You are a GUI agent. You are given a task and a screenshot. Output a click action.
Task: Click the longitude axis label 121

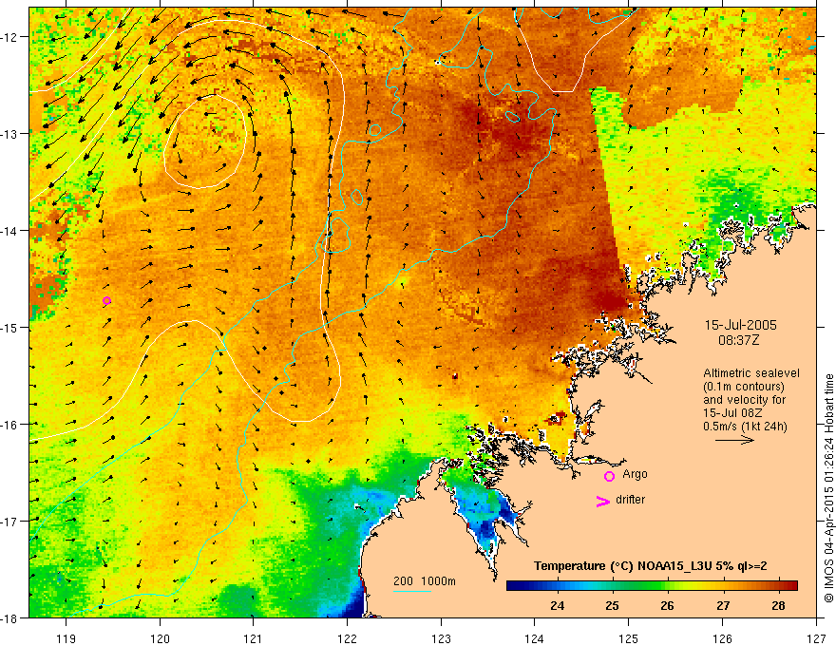point(254,638)
